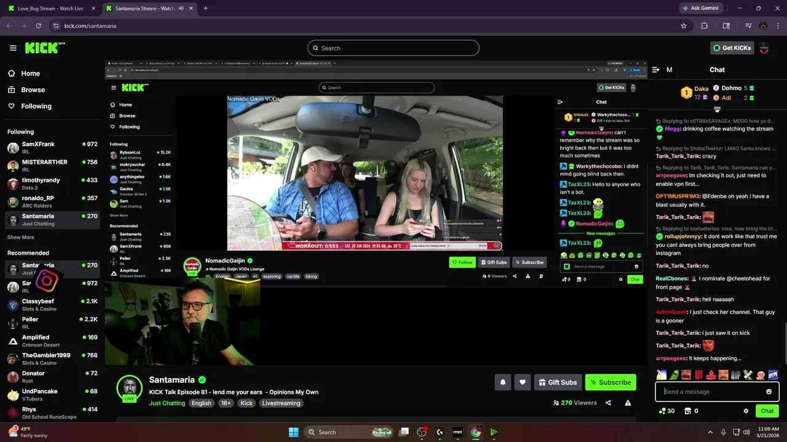Open the emoji picker in chat input
Viewport: 787px width, 442px height.
point(769,392)
